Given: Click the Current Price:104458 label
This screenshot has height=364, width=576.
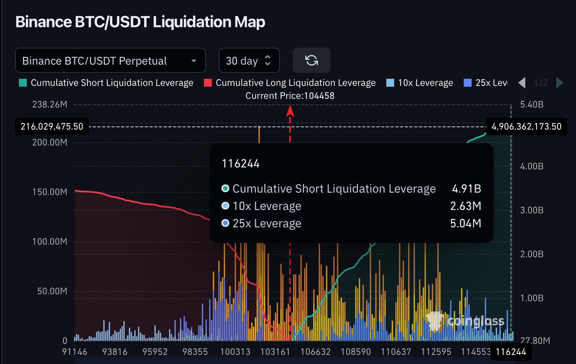Looking at the screenshot, I should [290, 96].
